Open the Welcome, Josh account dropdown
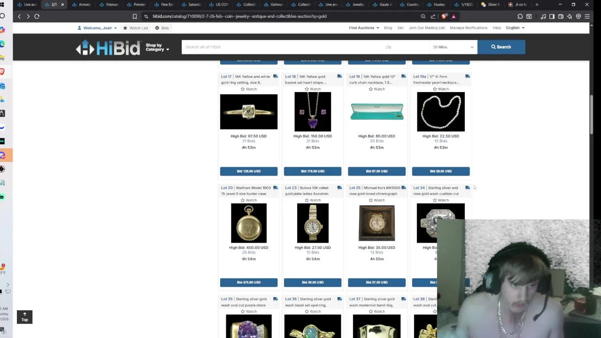This screenshot has width=601, height=338. click(98, 28)
